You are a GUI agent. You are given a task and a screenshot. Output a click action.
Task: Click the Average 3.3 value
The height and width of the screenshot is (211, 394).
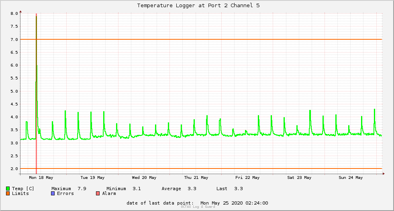coord(192,189)
